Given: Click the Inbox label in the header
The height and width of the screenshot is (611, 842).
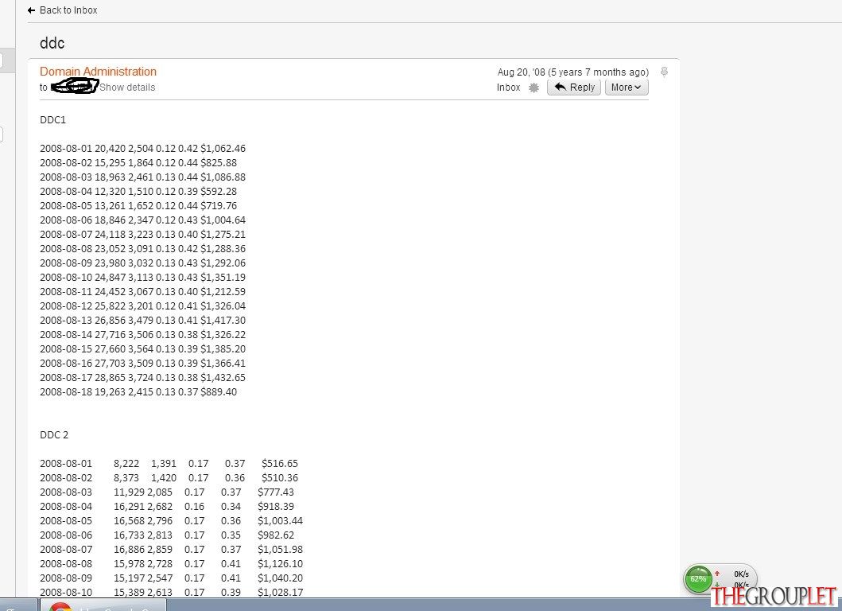Looking at the screenshot, I should pyautogui.click(x=509, y=88).
